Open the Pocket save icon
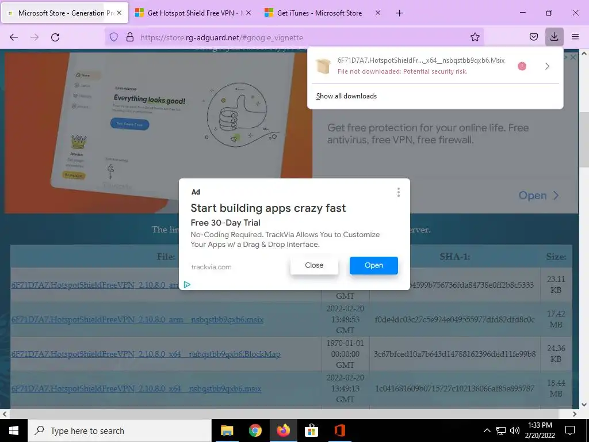The image size is (589, 442). pyautogui.click(x=533, y=37)
